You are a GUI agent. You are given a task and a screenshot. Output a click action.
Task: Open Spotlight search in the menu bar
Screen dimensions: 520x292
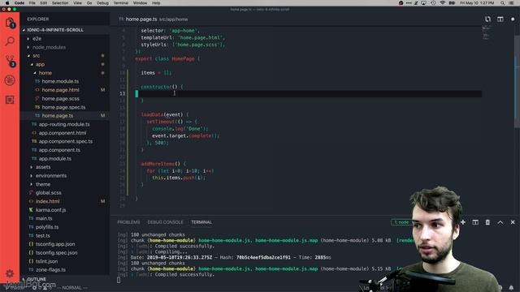tap(503, 3)
